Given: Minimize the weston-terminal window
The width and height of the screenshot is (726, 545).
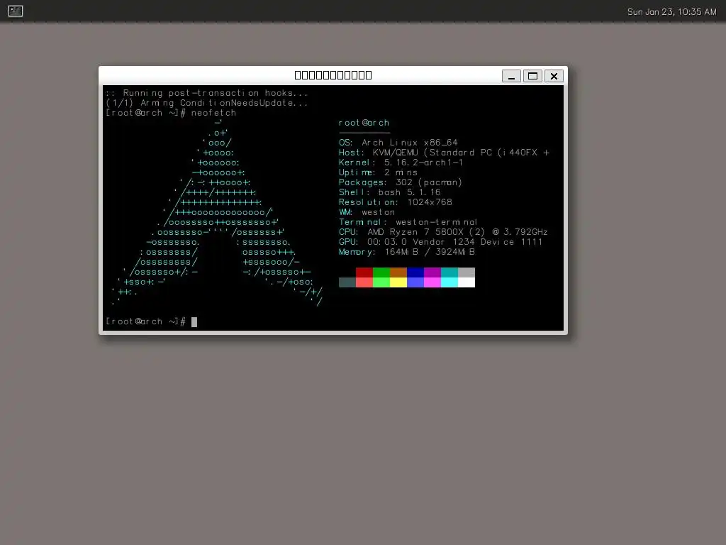Looking at the screenshot, I should 511,76.
